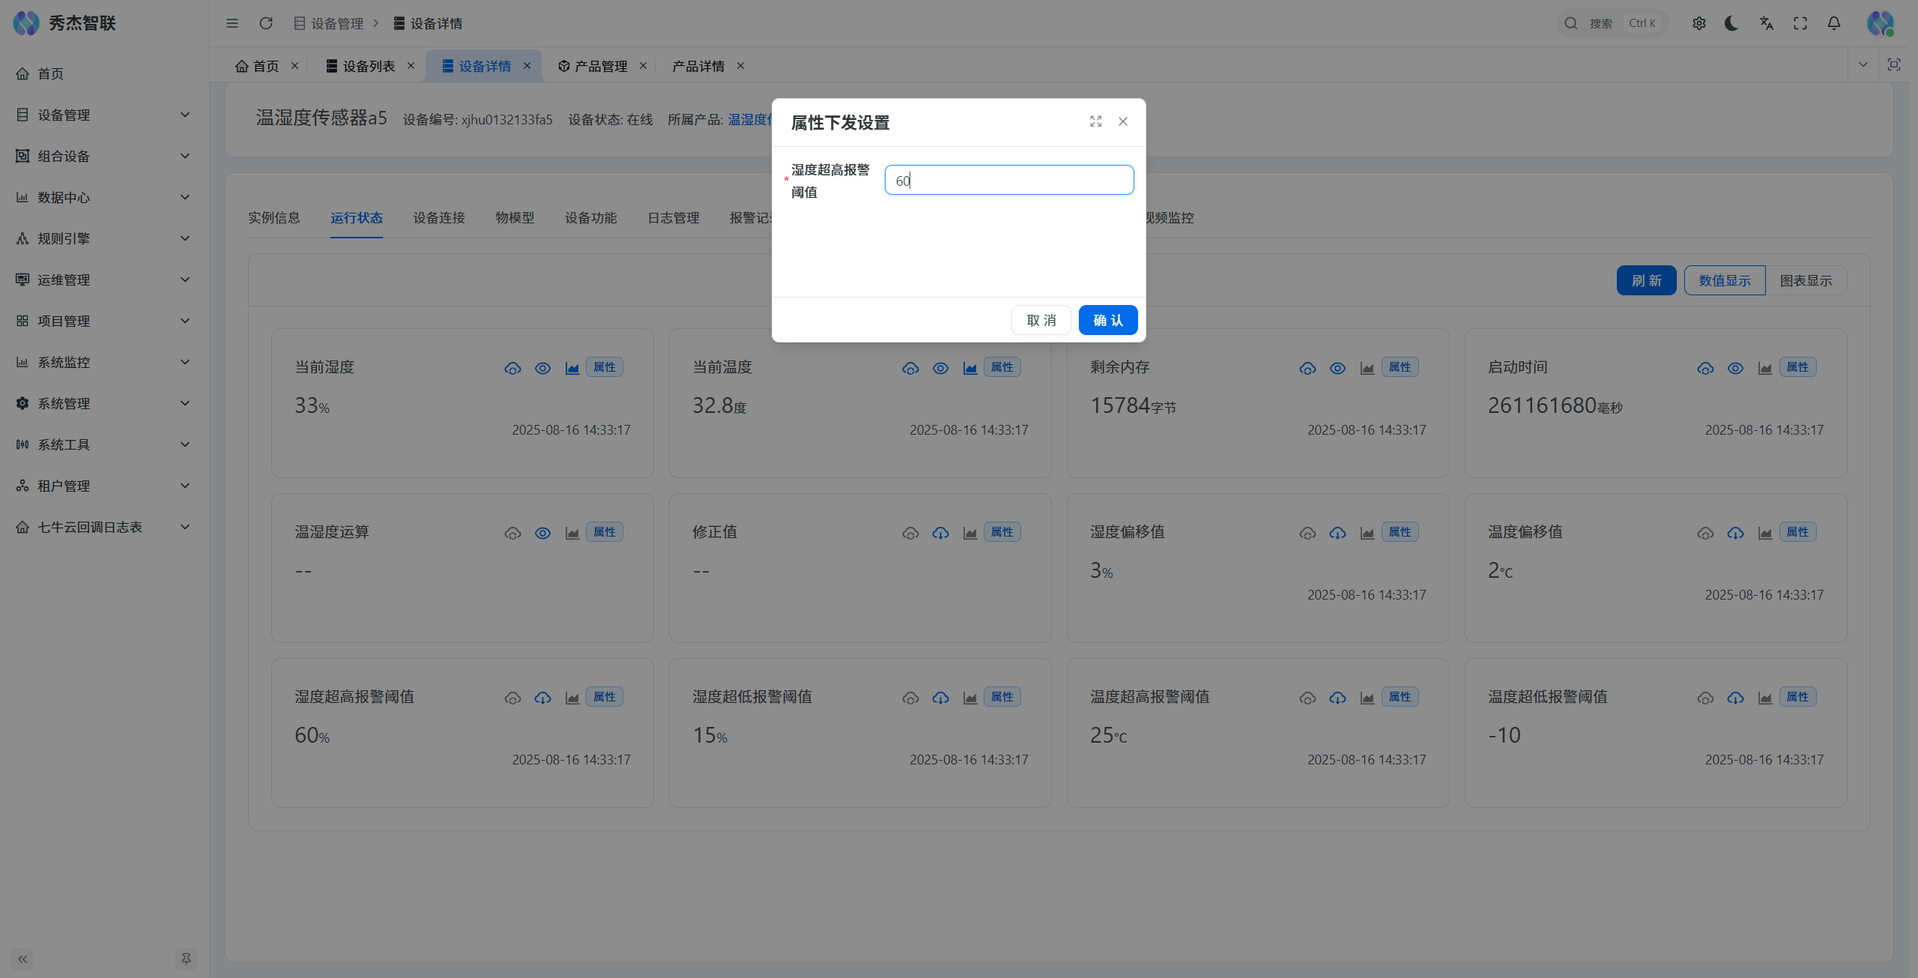Viewport: 1918px width, 978px height.
Task: Open the tab list dropdown chevron
Action: point(1863,64)
